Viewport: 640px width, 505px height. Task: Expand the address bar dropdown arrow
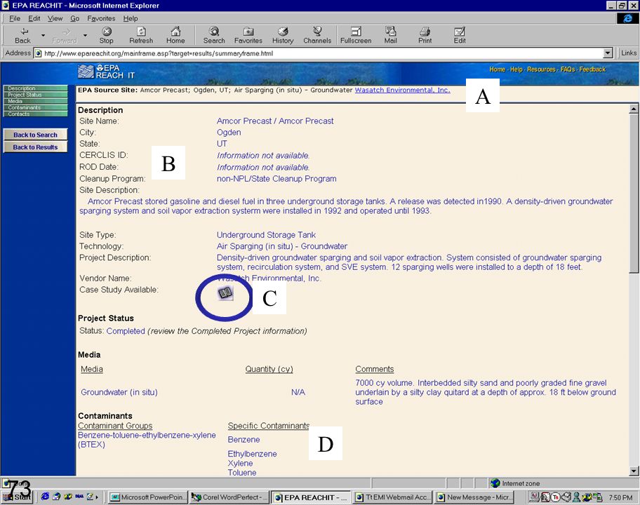click(x=608, y=53)
